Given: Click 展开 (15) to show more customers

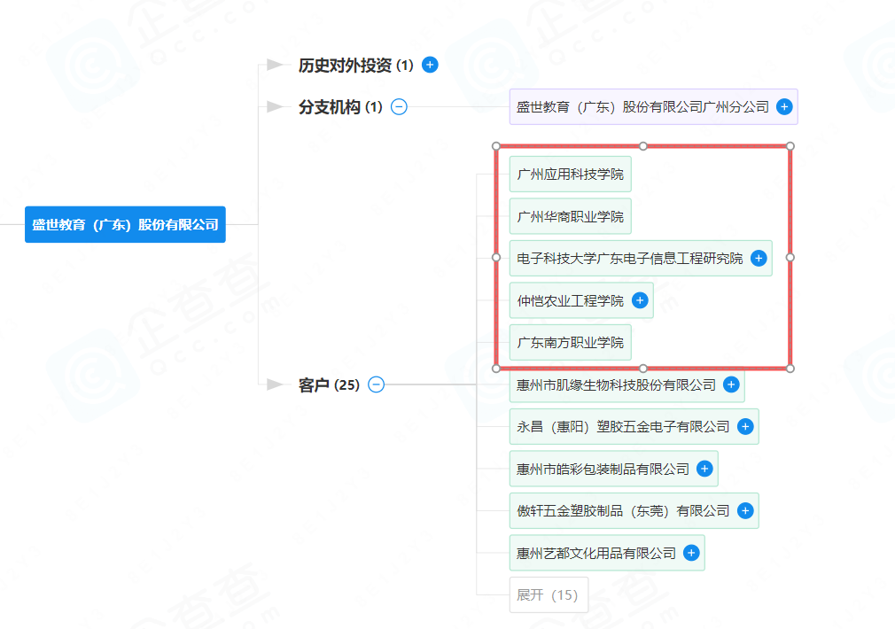Looking at the screenshot, I should (x=549, y=594).
